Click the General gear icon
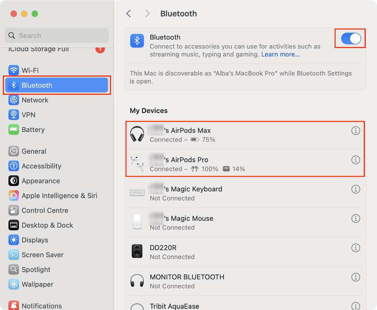 click(14, 151)
